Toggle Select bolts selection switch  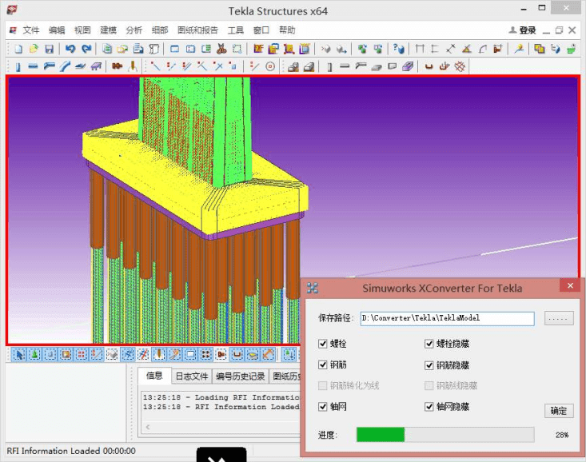pos(221,354)
